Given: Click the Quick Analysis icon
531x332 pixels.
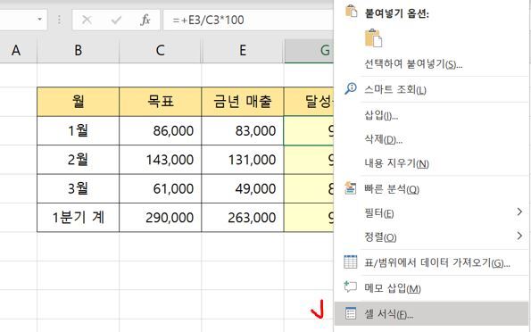Looking at the screenshot, I should pos(351,188).
